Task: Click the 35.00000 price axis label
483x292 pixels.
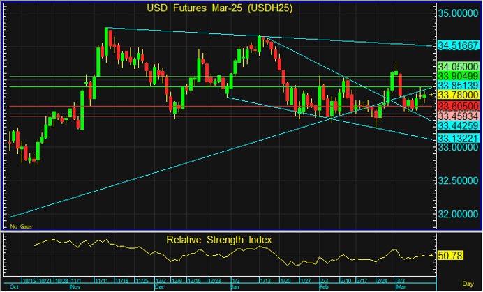Action: (x=459, y=13)
